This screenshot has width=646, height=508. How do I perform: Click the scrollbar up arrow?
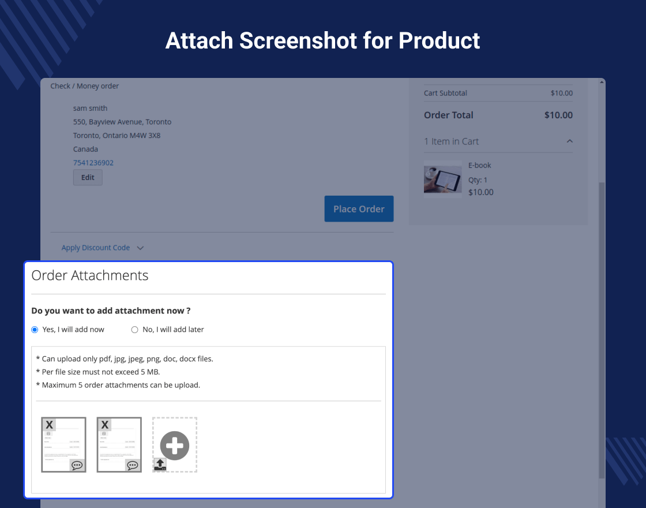pyautogui.click(x=602, y=82)
